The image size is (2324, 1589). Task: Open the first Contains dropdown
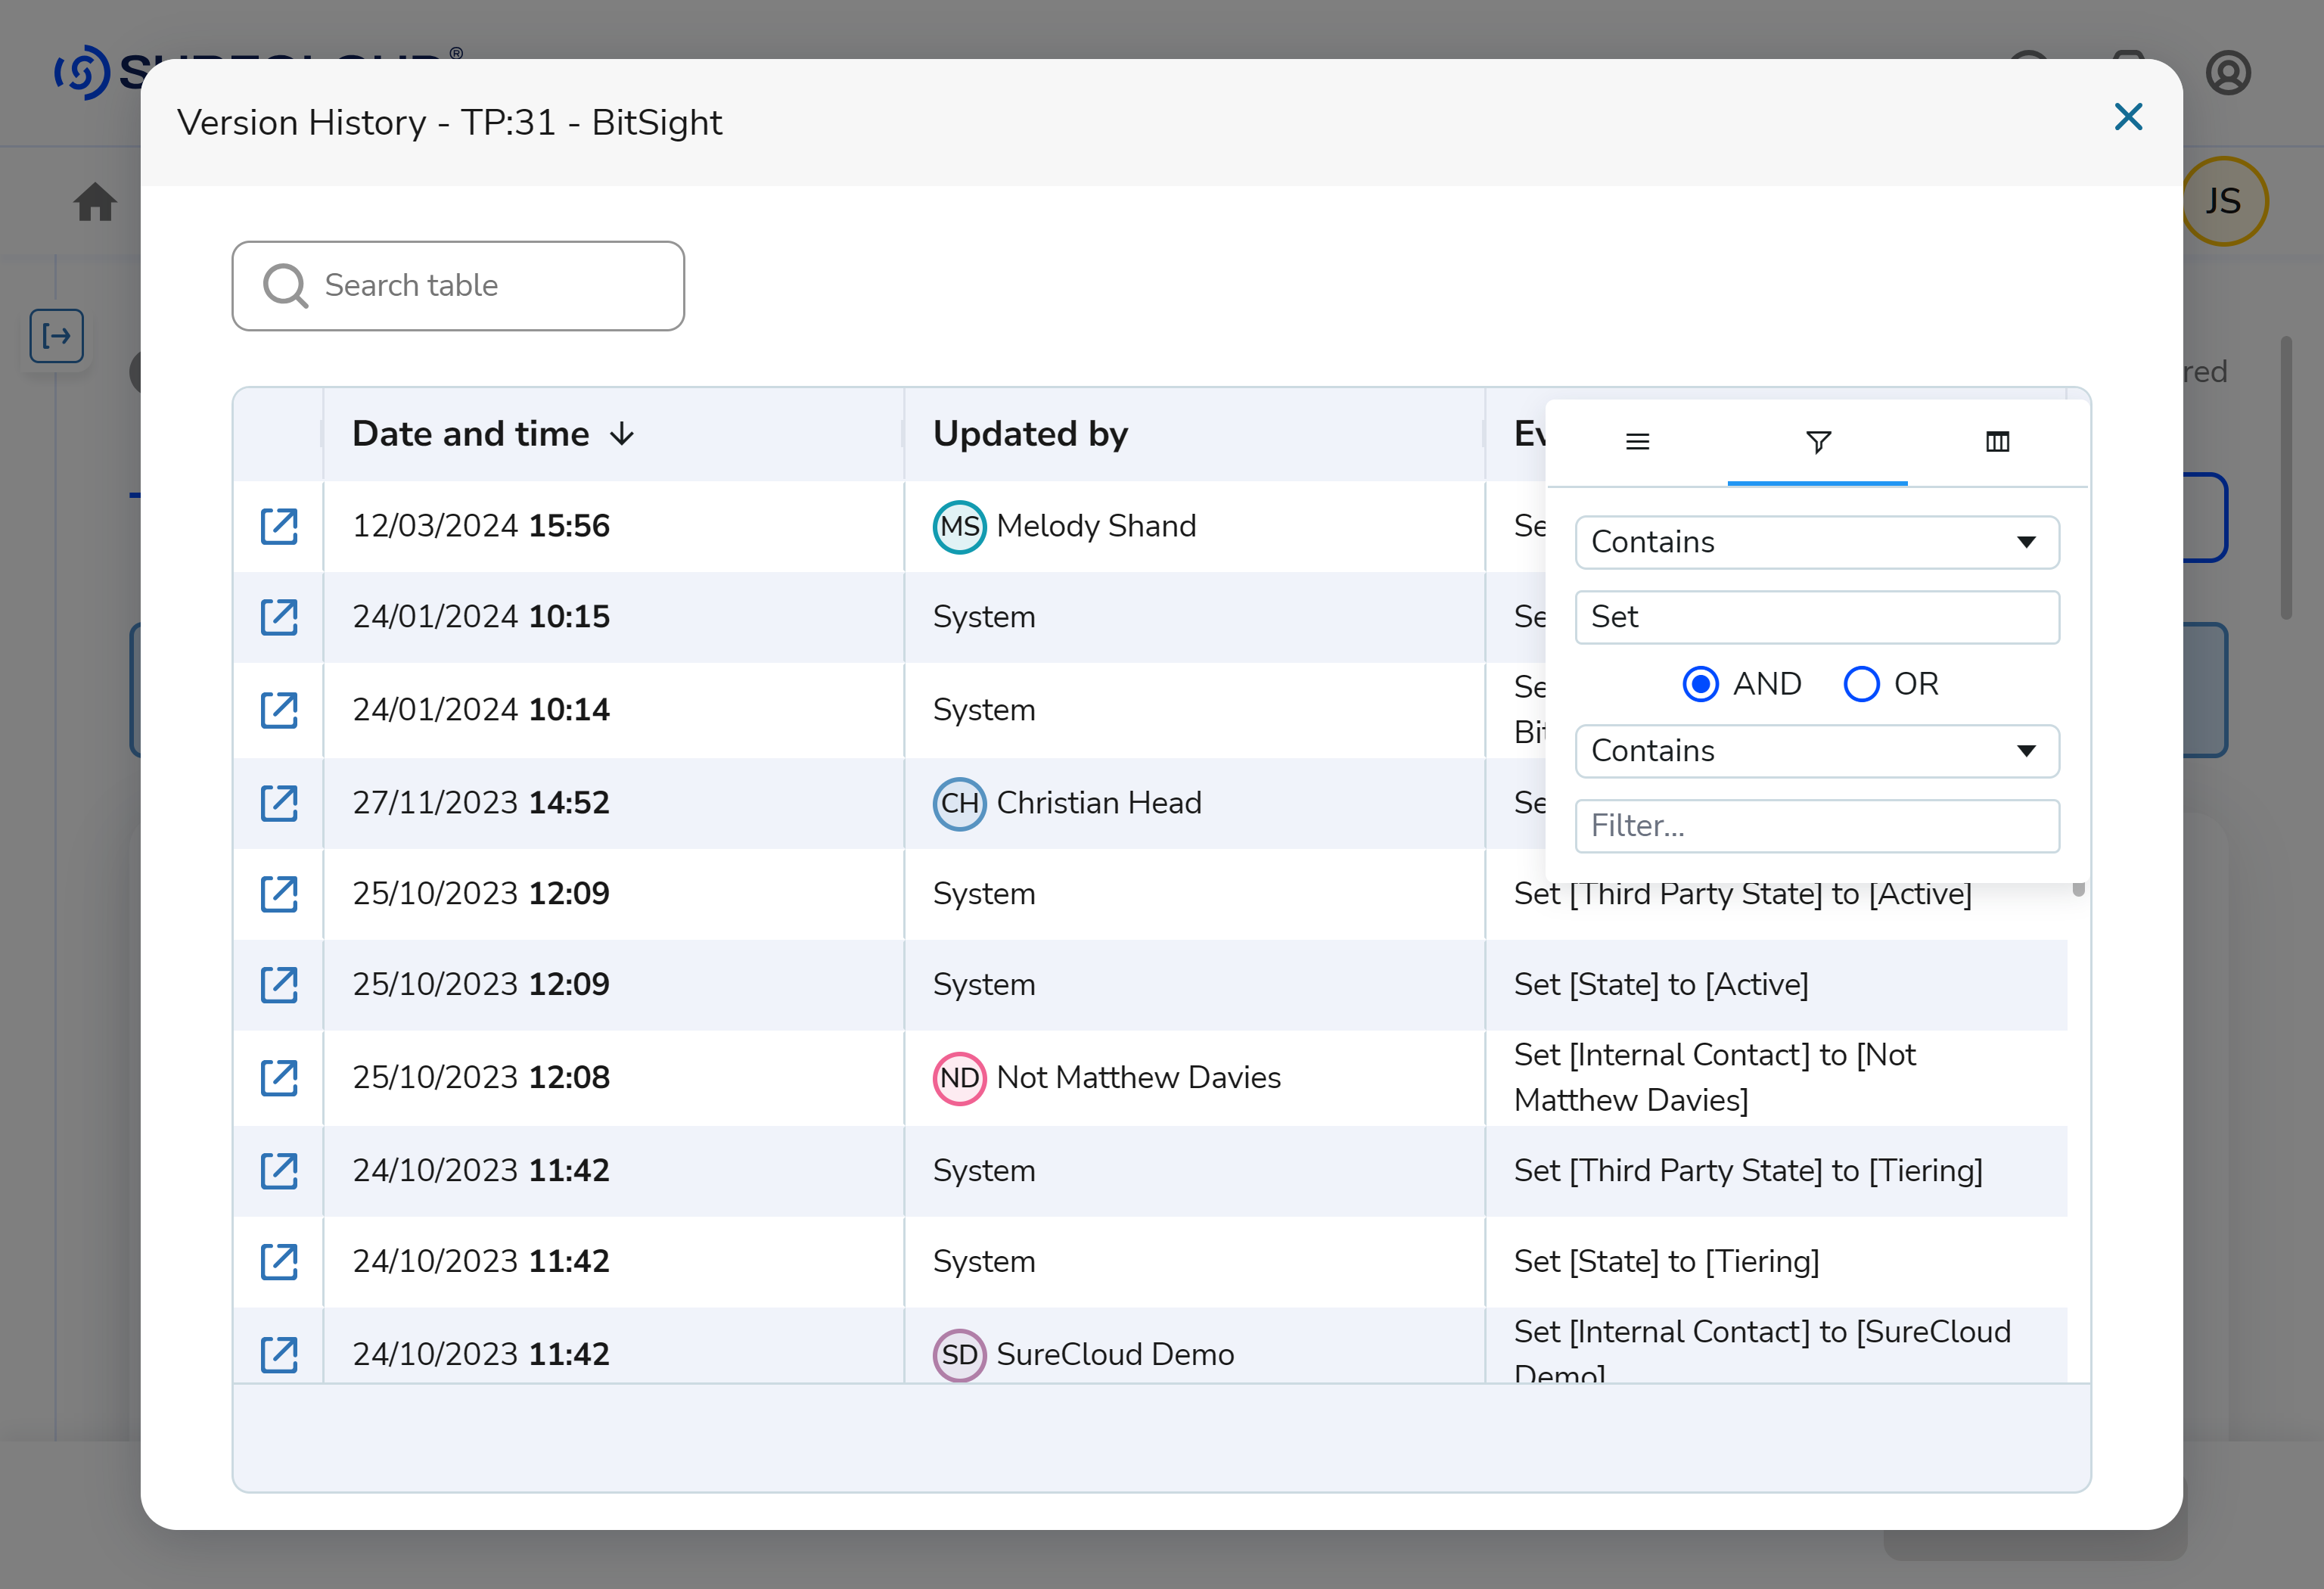pos(1816,542)
